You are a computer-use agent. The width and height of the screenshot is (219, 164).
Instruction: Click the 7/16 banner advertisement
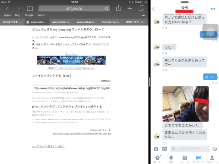72,60
